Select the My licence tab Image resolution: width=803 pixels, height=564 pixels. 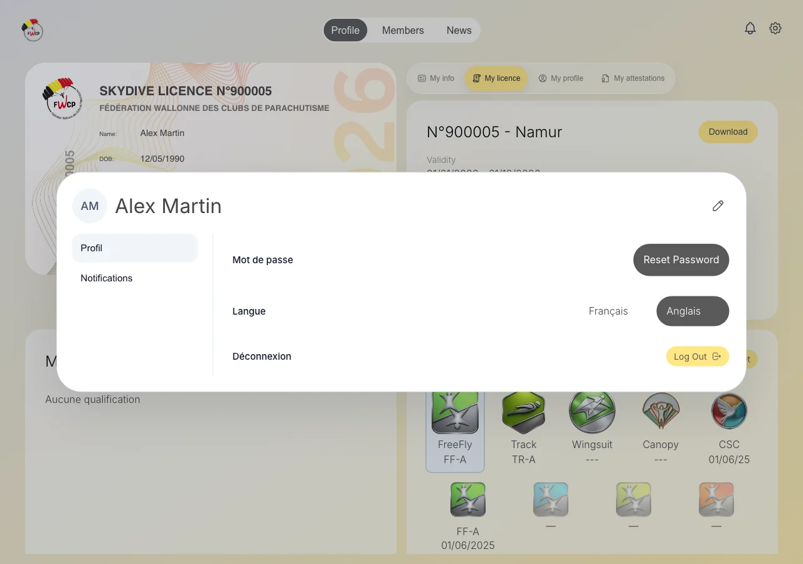point(496,78)
